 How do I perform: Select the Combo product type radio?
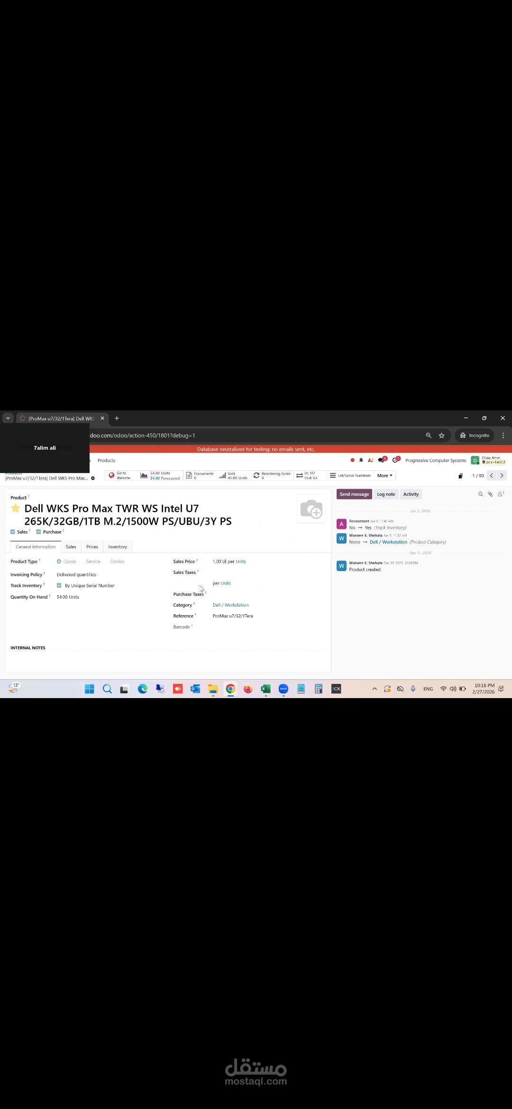(x=105, y=562)
